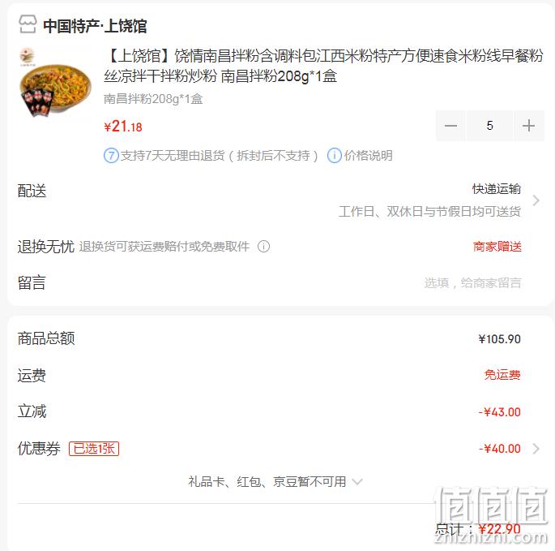The image size is (555, 551).
Task: Open the 优惠券 coupon selection chevron
Action: coord(536,449)
